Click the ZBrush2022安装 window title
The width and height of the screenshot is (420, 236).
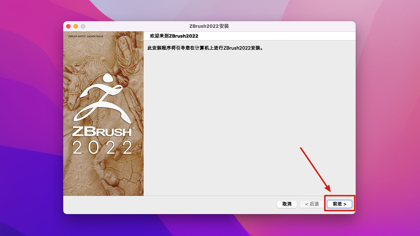click(209, 26)
